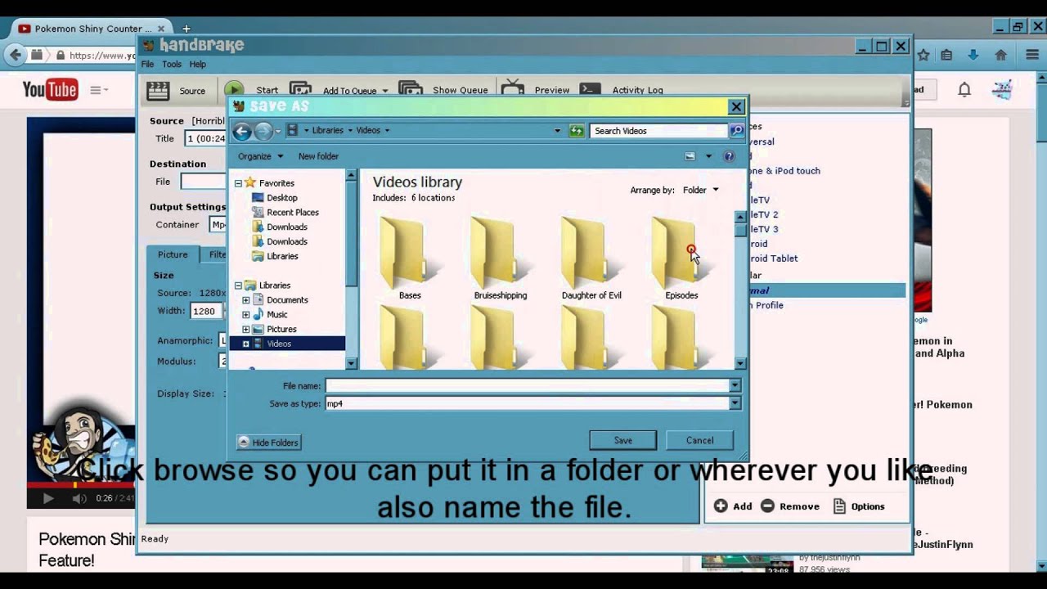
Task: Click the Cancel button
Action: coord(699,440)
